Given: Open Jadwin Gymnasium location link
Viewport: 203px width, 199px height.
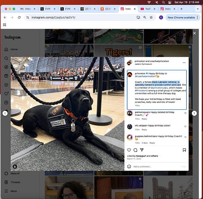Looking at the screenshot, I should coord(143,64).
